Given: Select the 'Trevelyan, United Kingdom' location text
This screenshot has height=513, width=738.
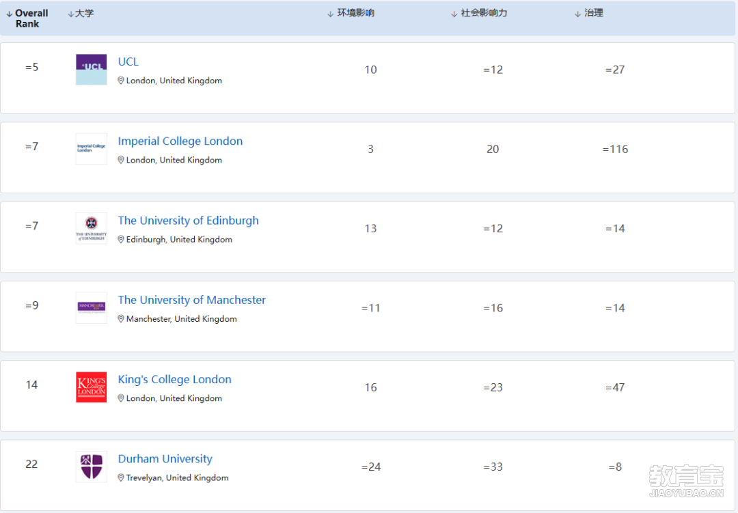Looking at the screenshot, I should tap(178, 478).
